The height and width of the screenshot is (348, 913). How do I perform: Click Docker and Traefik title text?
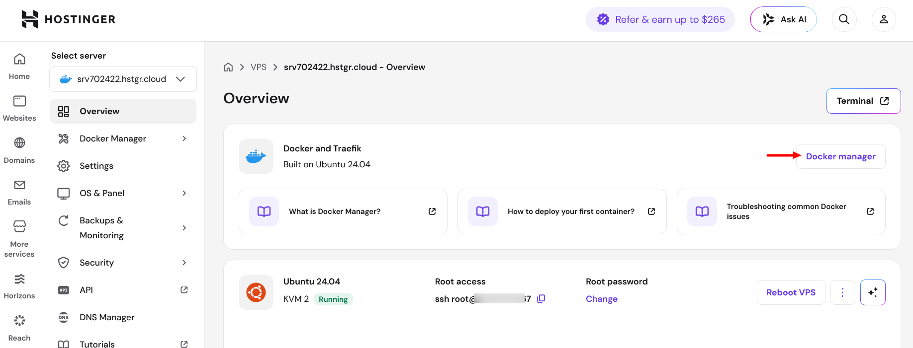pyautogui.click(x=322, y=148)
